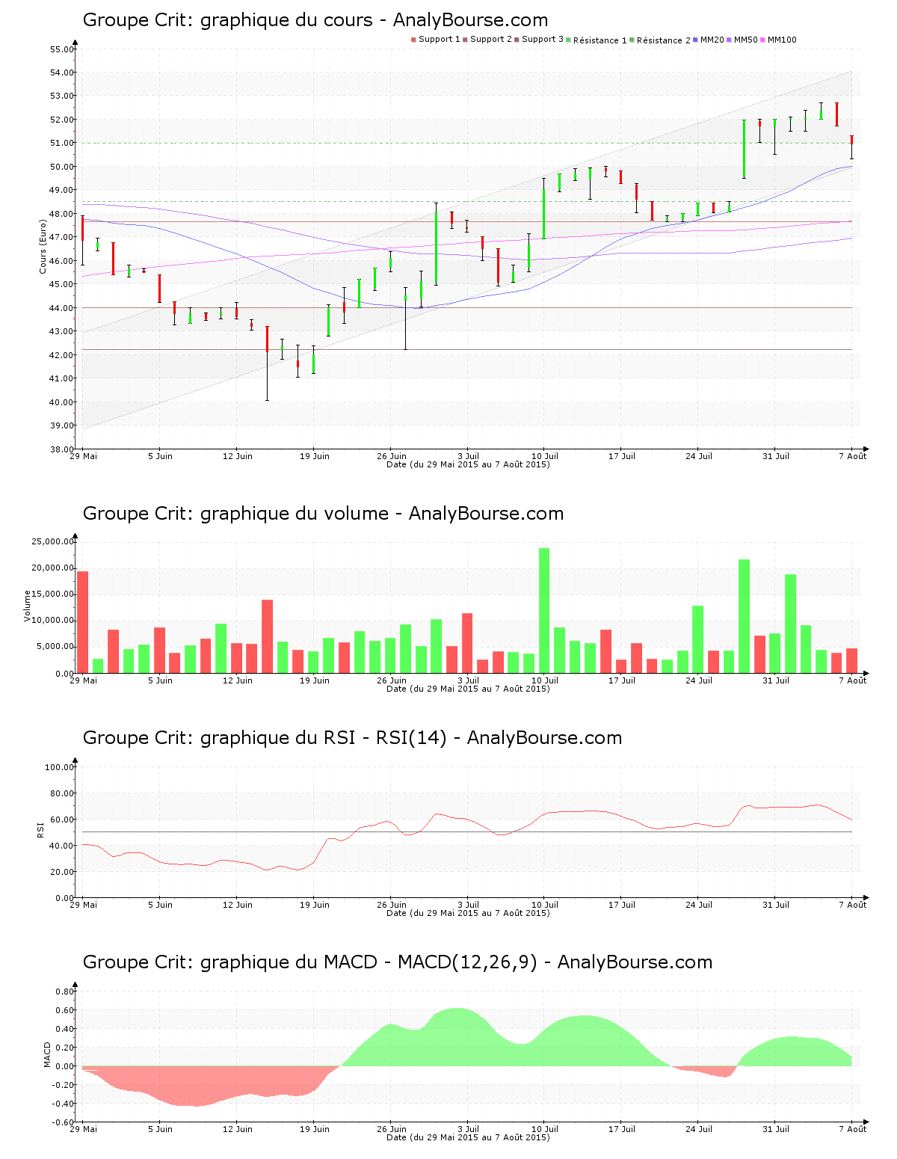The image size is (897, 1159).
Task: Click '17 Juil' date on the MACD chart
Action: click(x=622, y=1129)
